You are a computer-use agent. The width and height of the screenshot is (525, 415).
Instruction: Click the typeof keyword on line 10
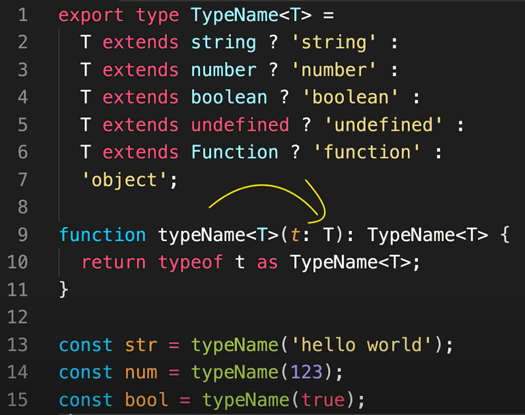coord(190,262)
